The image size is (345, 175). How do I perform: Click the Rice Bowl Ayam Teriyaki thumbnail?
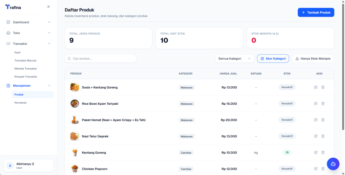75,103
